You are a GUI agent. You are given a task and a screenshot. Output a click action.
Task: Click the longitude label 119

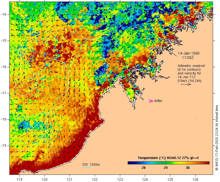point(19,179)
